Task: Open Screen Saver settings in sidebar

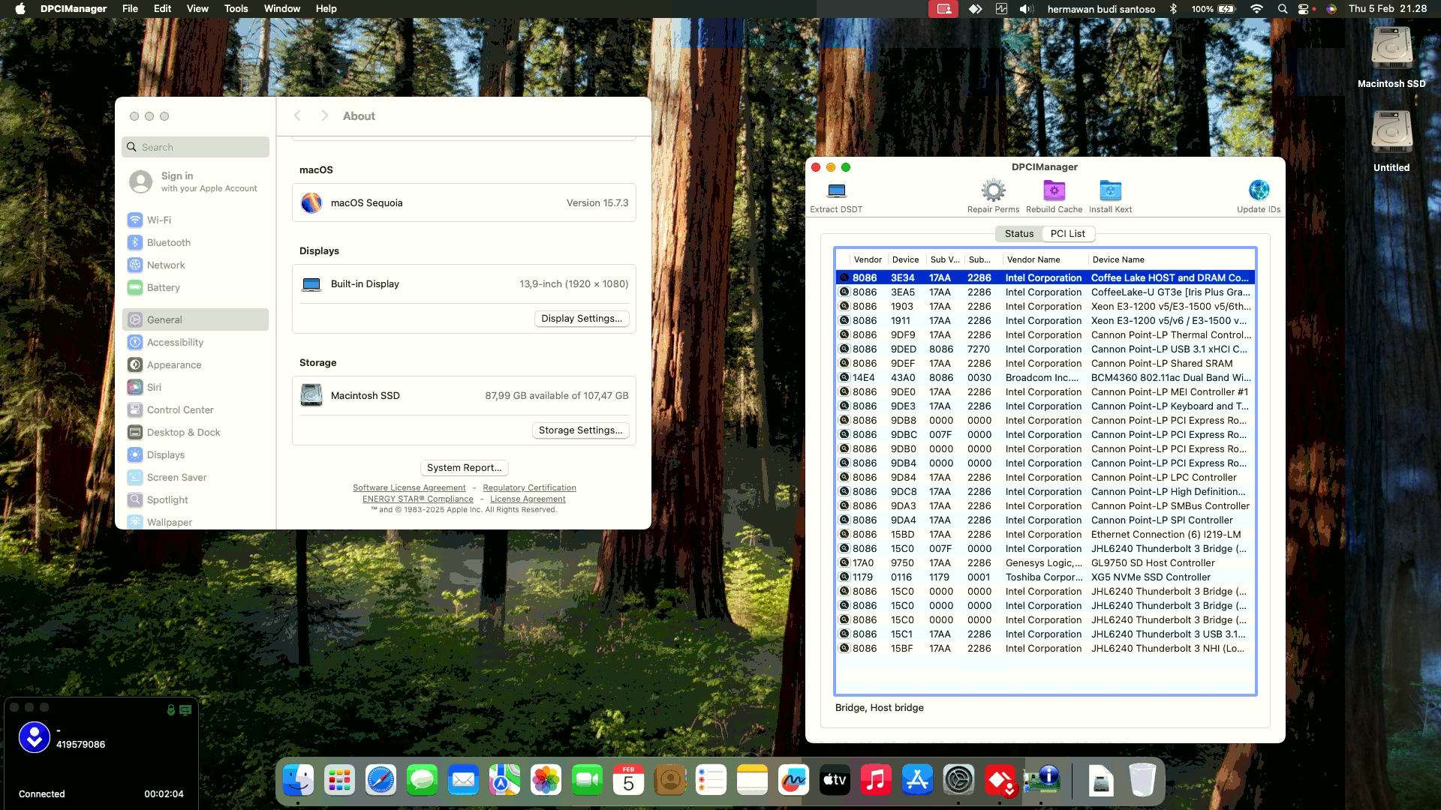Action: pyautogui.click(x=195, y=478)
